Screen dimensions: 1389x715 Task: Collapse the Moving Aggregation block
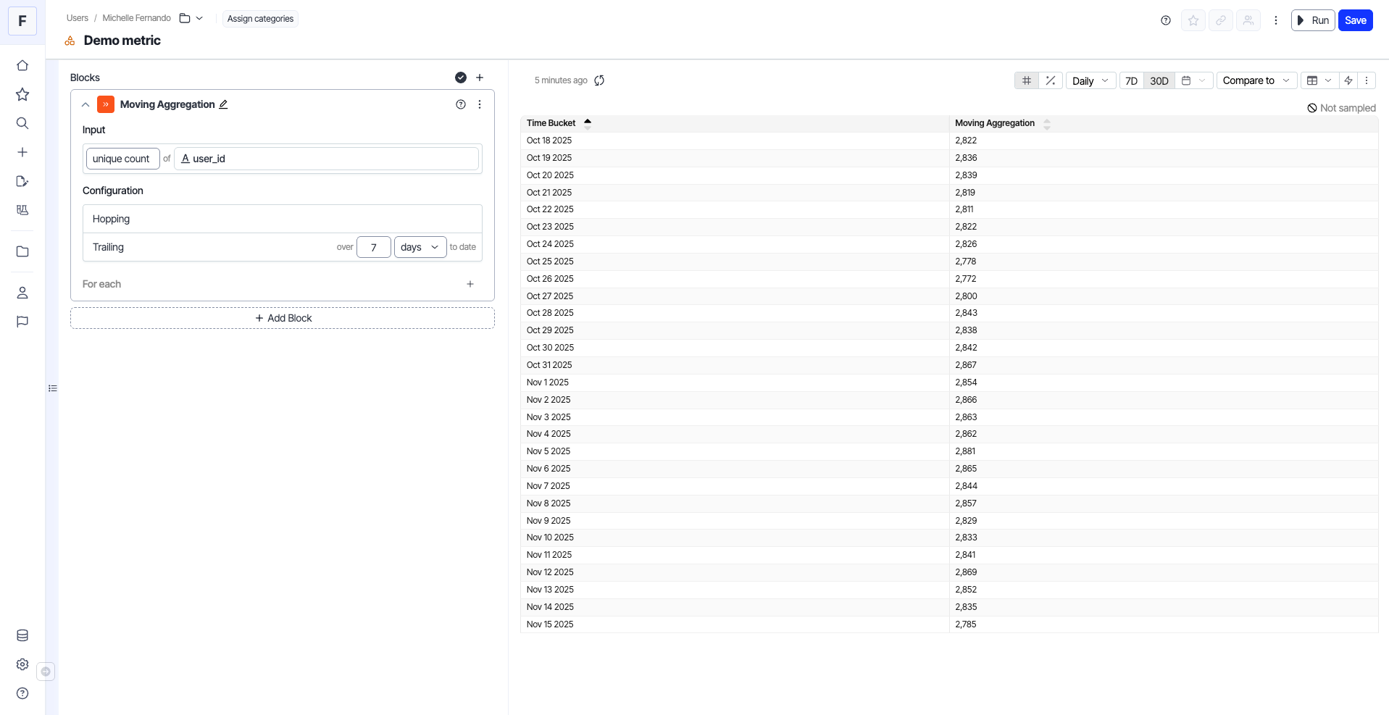[x=85, y=104]
